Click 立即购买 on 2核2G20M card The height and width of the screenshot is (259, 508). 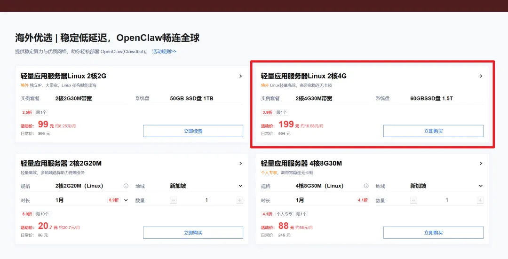click(193, 233)
